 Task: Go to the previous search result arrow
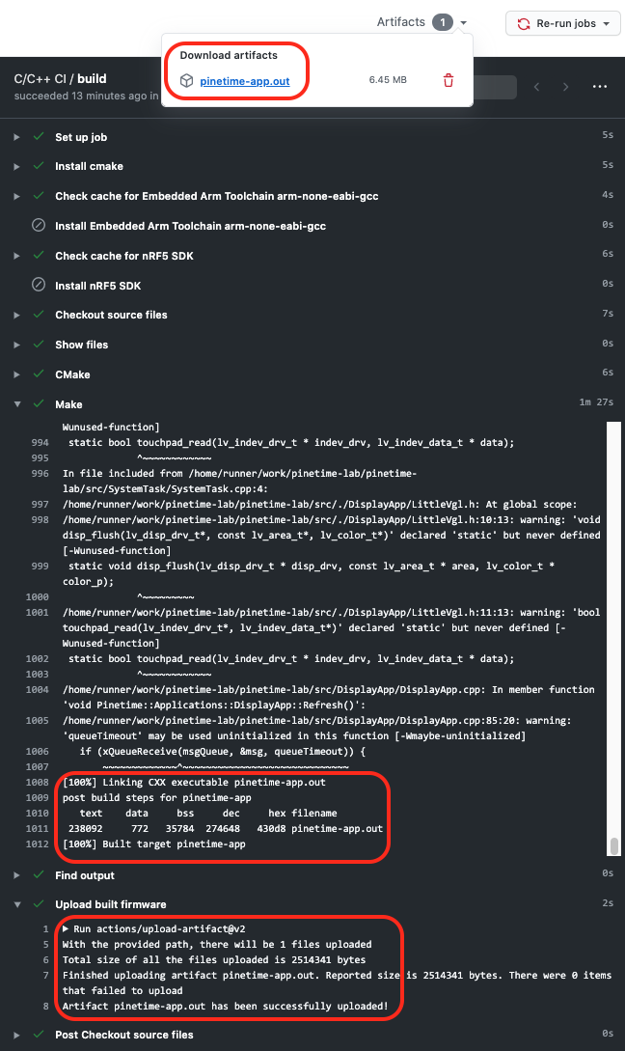tap(538, 87)
